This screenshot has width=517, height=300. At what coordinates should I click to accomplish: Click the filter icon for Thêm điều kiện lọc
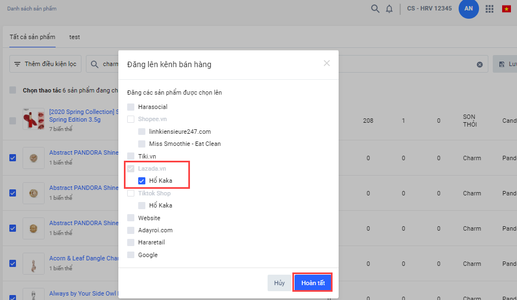(18, 64)
